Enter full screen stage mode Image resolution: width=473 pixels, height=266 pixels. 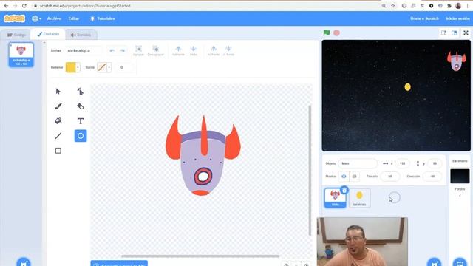[x=466, y=33]
